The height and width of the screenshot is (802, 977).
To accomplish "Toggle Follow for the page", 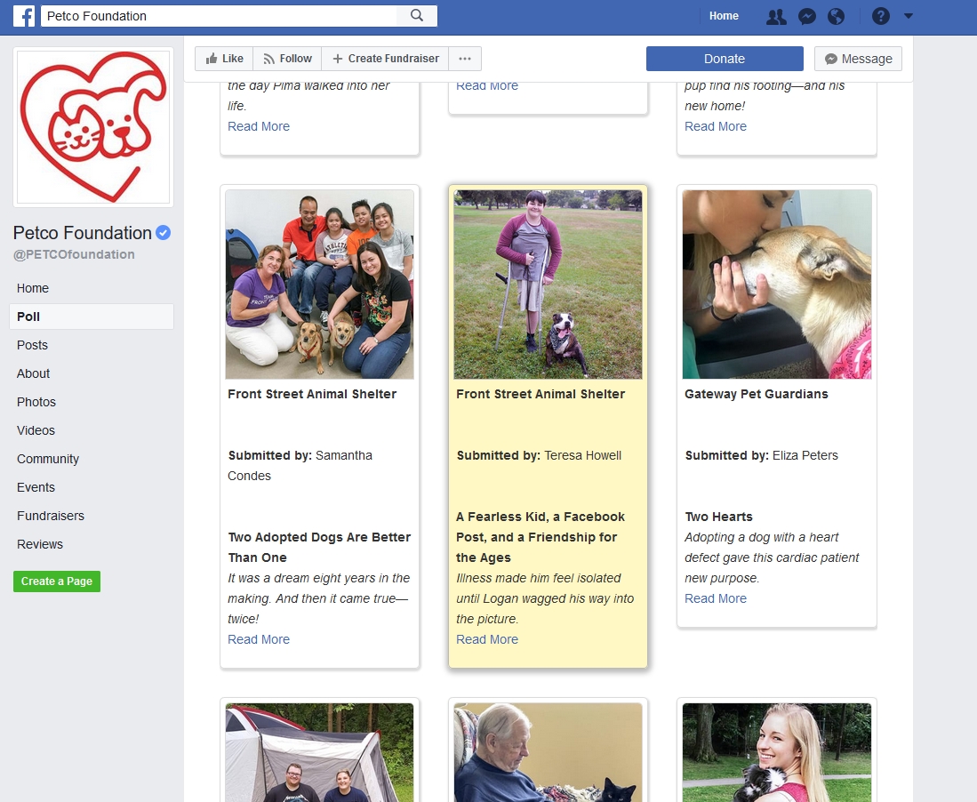I will (x=287, y=59).
